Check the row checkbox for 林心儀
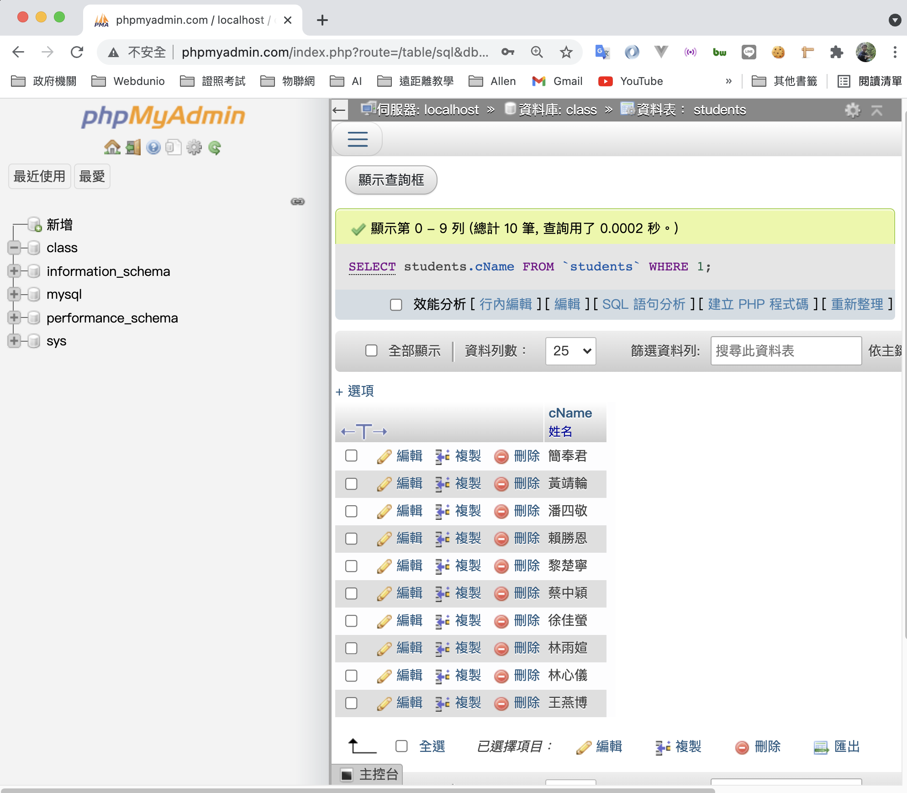Viewport: 907px width, 793px height. [x=351, y=676]
